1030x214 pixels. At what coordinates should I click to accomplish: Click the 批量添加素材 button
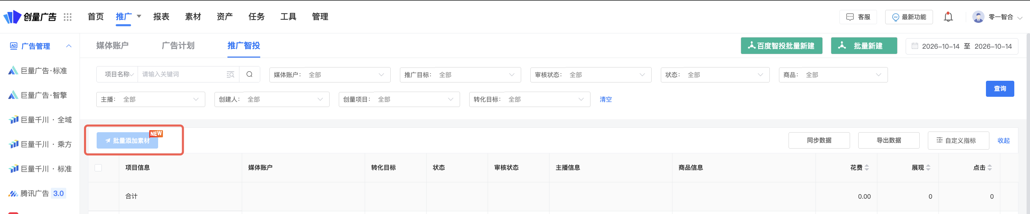tap(127, 140)
